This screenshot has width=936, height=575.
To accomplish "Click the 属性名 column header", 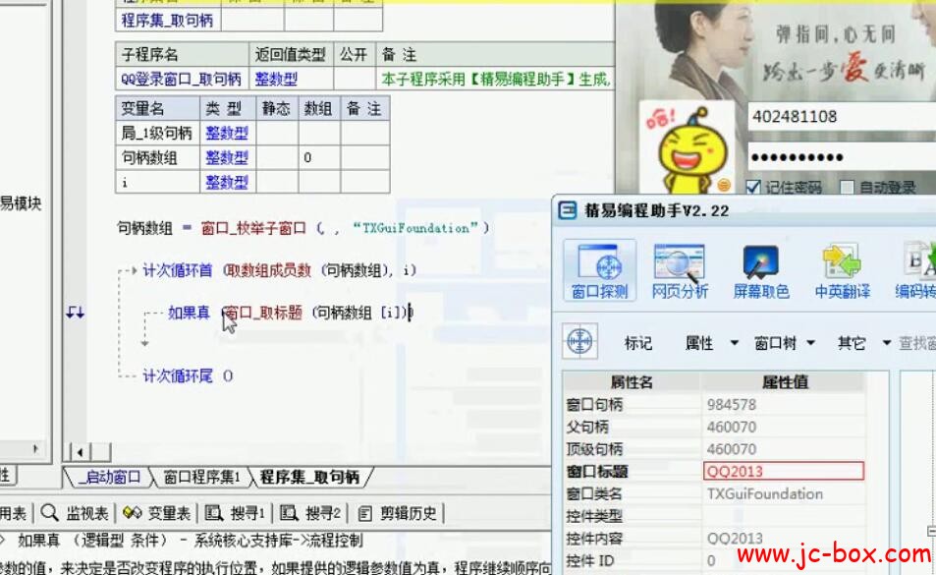I will pos(631,382).
